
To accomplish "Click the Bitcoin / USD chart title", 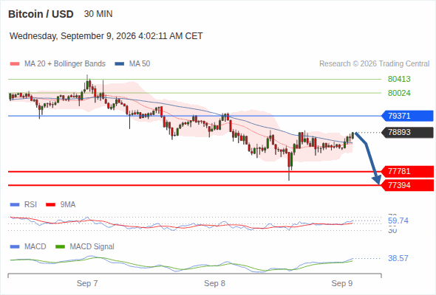I will click(41, 14).
